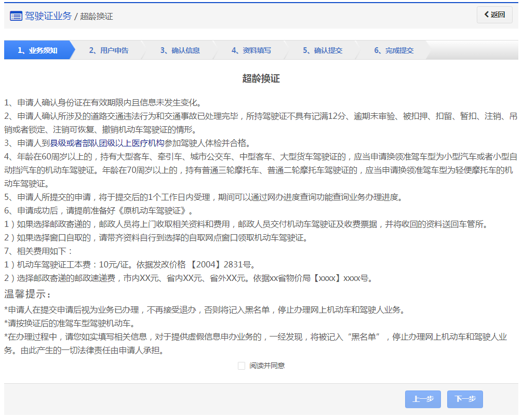Select step 1、业务须知 tab
523x418 pixels.
coord(37,50)
